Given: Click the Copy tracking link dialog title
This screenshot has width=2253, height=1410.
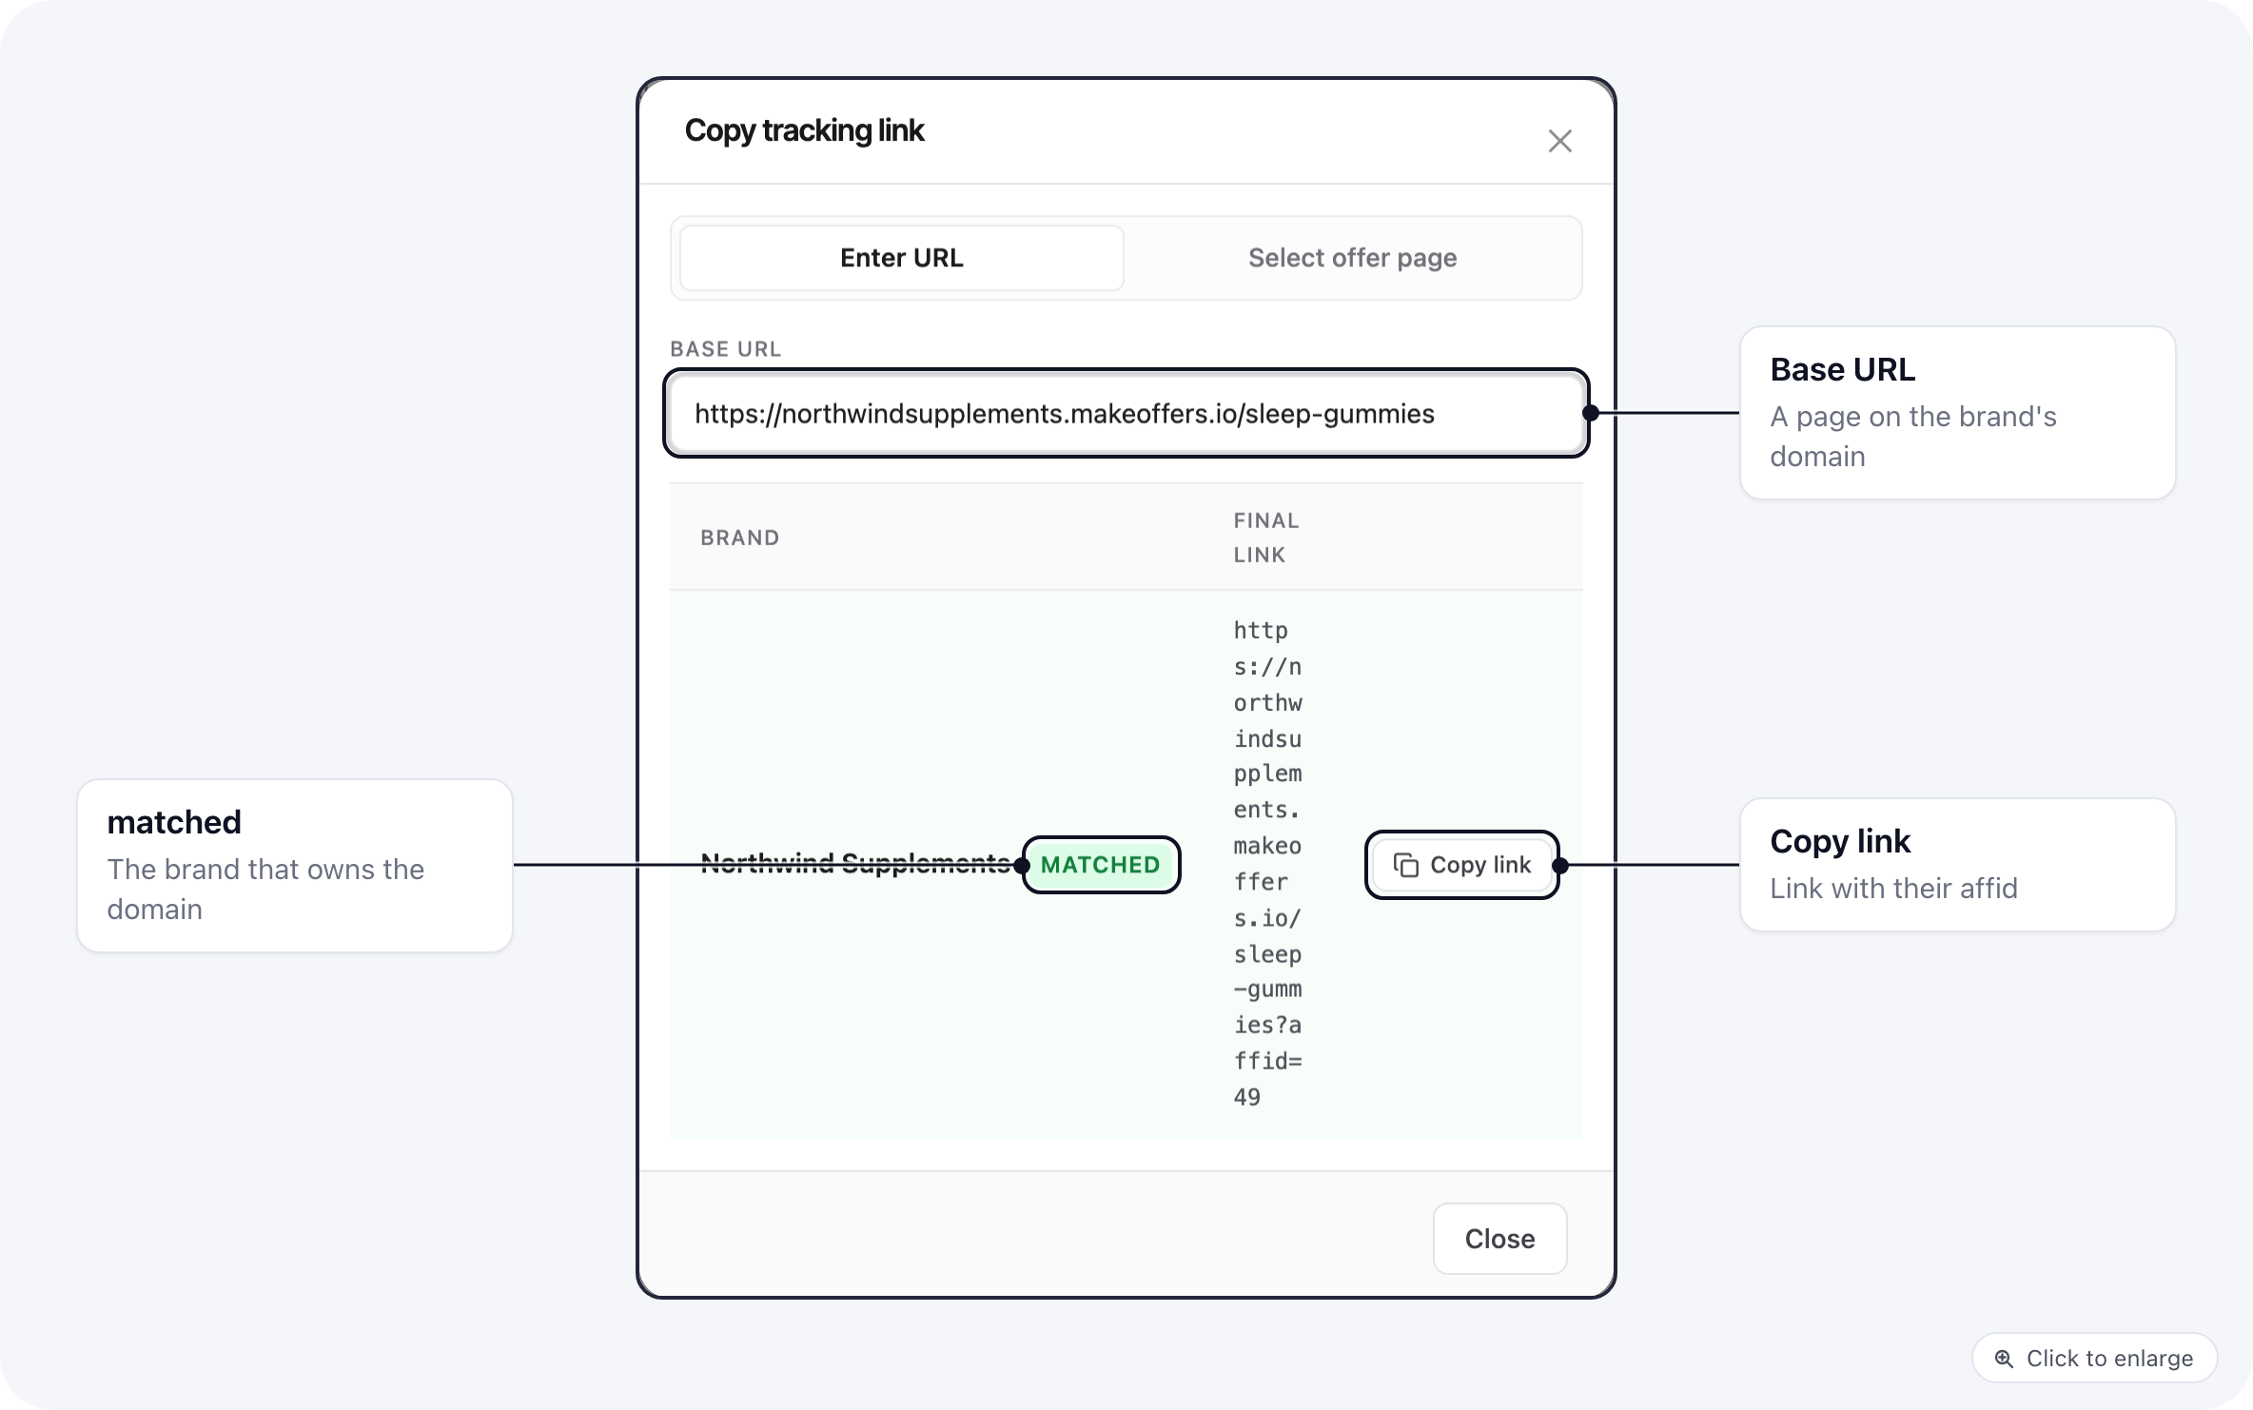Looking at the screenshot, I should point(804,130).
